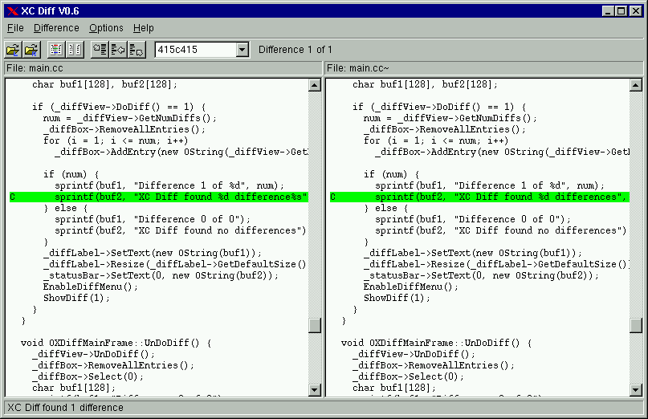Select highlighted green changed line in left pane
Screen dimensions: 648x419
159,197
